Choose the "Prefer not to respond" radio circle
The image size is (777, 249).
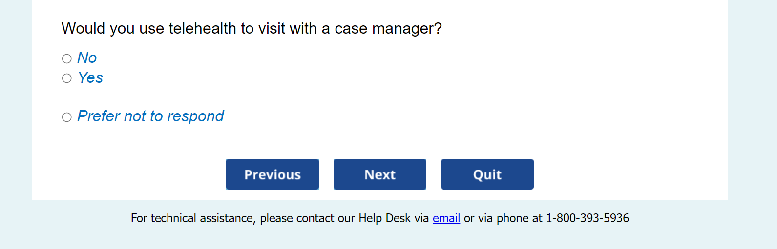point(67,117)
